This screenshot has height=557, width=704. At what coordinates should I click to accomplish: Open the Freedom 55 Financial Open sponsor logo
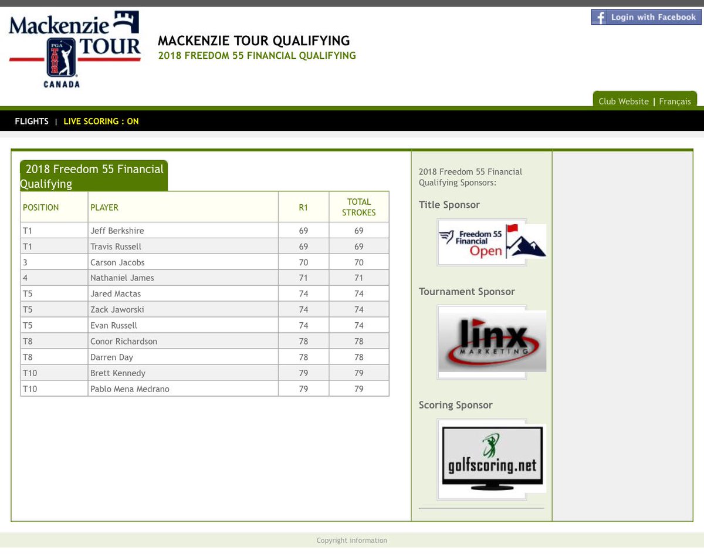[x=492, y=242]
